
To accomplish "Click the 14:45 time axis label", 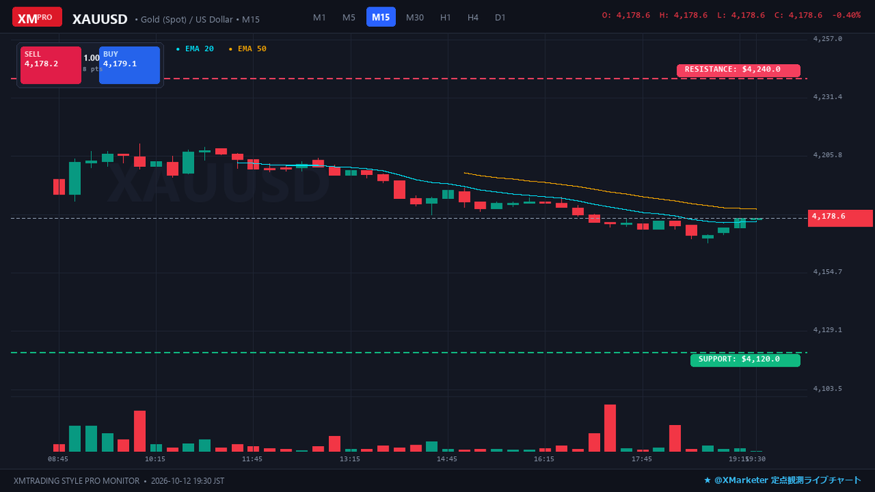I will (447, 459).
